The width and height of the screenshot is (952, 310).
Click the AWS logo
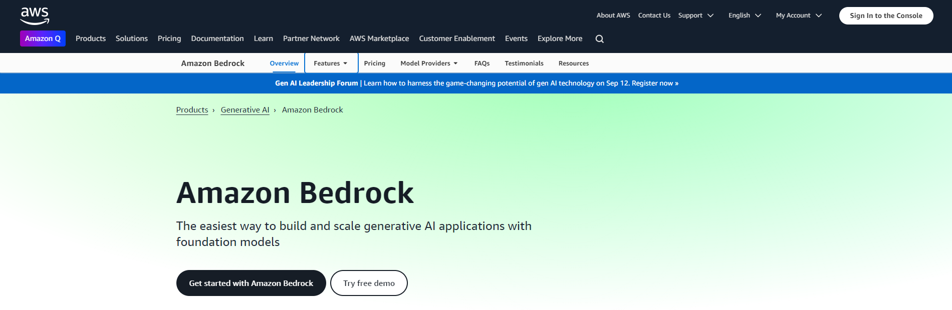point(35,16)
